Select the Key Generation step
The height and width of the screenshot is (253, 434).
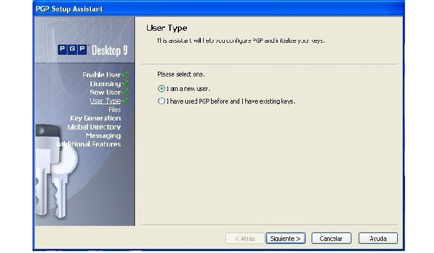(95, 118)
